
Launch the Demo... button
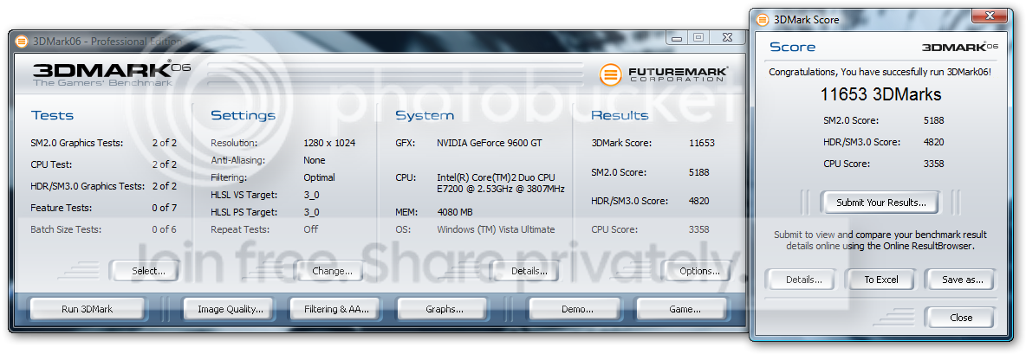(x=574, y=309)
